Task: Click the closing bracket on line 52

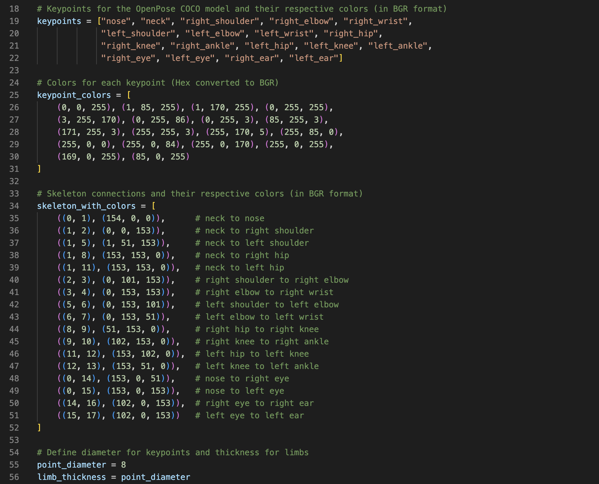Action: point(39,428)
